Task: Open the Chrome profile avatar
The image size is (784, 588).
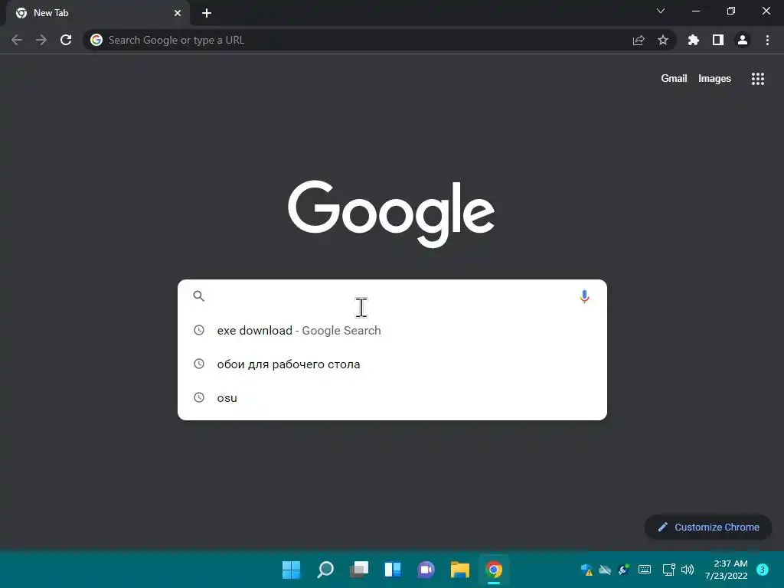Action: click(743, 40)
